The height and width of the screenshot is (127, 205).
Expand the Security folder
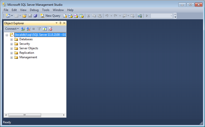tap(11, 44)
